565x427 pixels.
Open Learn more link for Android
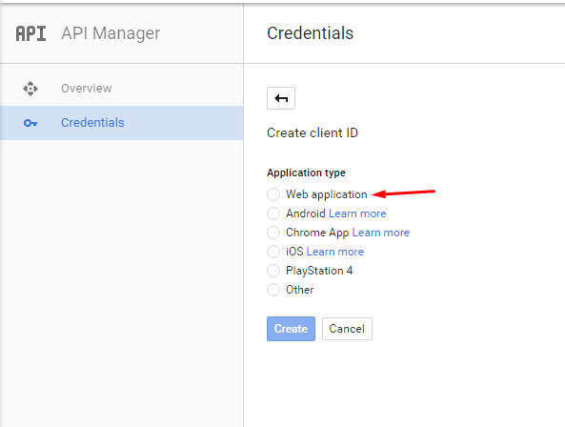click(x=357, y=213)
